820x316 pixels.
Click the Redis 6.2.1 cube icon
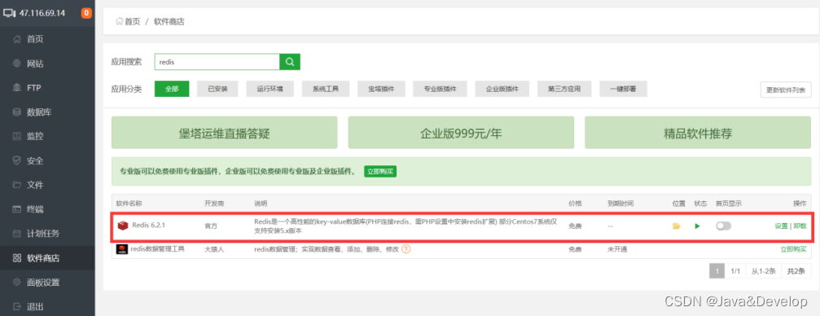pos(122,226)
